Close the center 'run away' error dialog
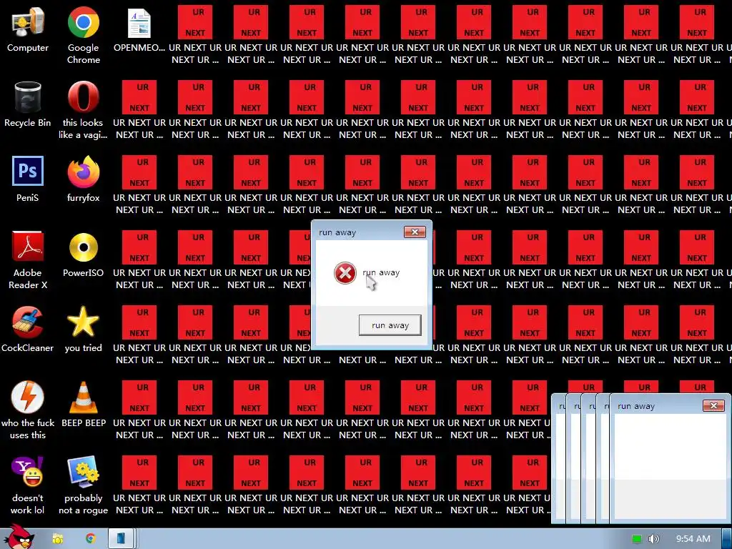Image resolution: width=732 pixels, height=549 pixels. pos(415,232)
